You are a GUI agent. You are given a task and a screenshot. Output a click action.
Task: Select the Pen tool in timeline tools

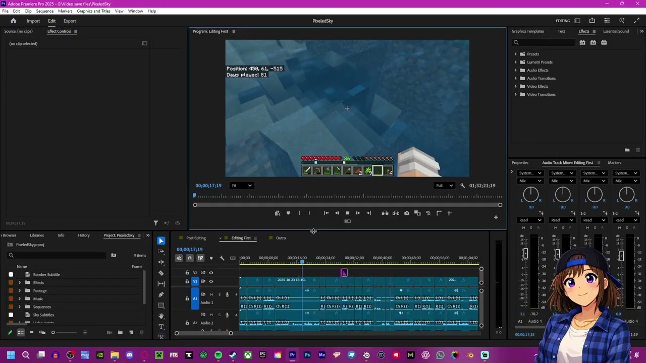point(161,294)
